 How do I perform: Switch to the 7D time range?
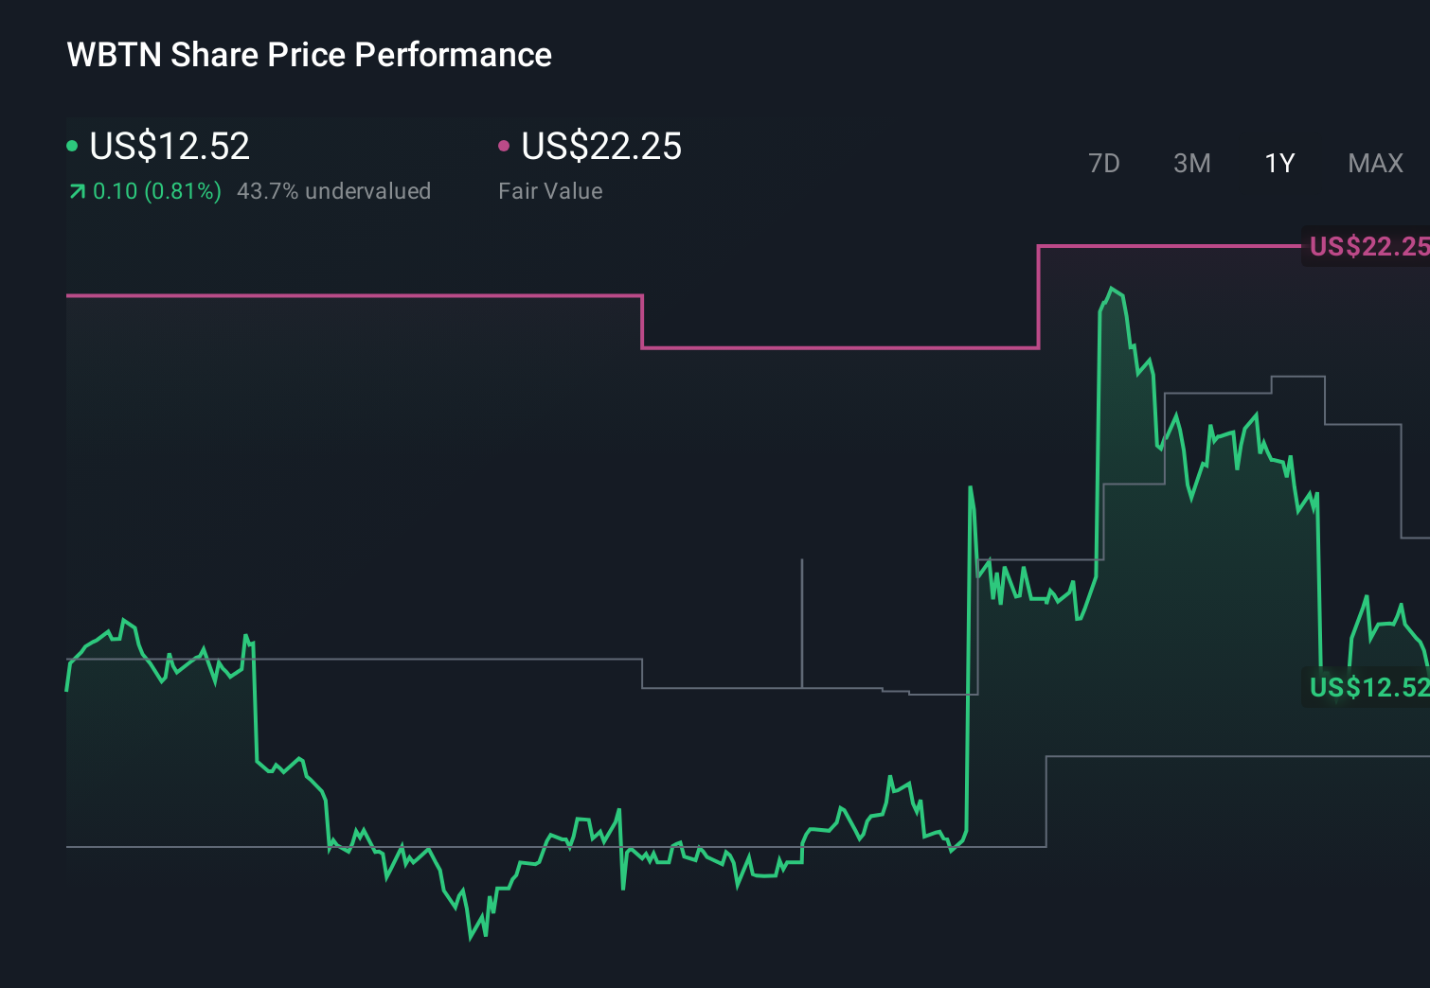pyautogui.click(x=1104, y=163)
